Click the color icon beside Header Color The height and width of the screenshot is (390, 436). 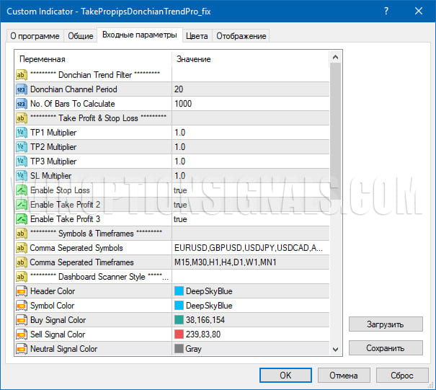21,291
